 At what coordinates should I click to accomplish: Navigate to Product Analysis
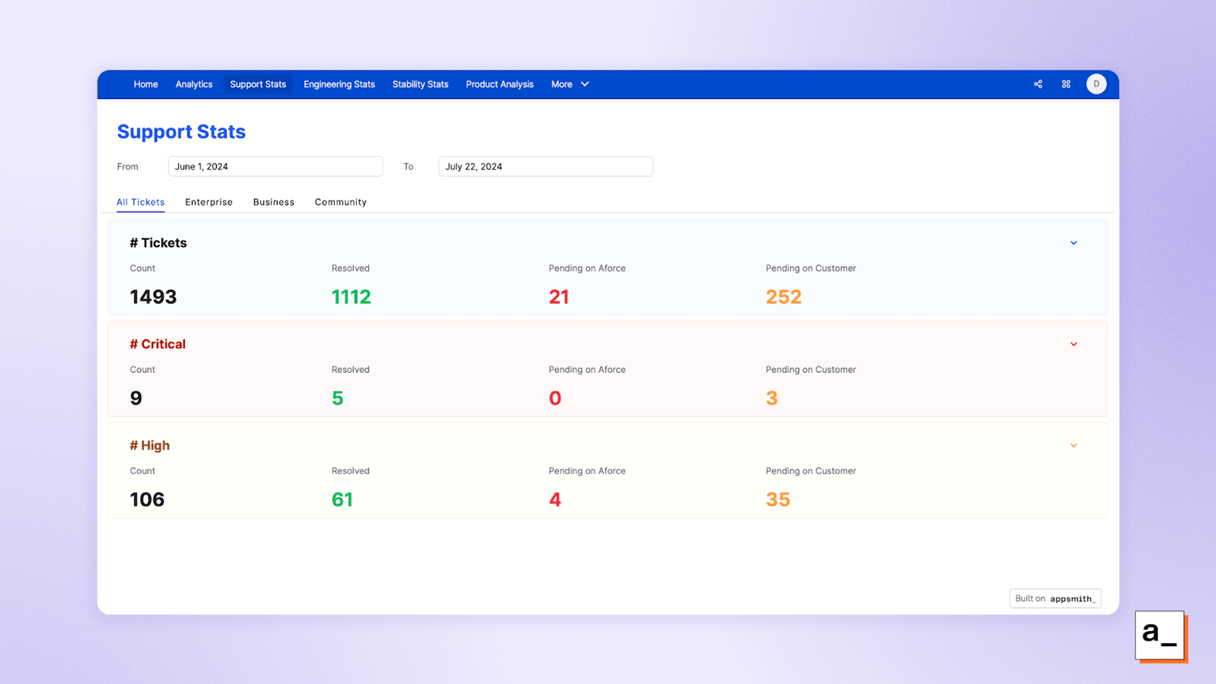tap(499, 84)
